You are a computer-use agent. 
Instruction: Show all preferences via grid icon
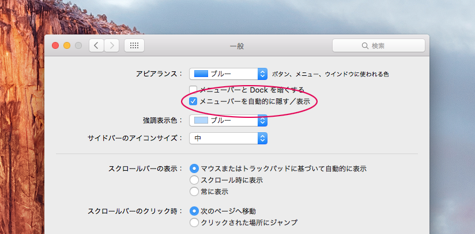(134, 45)
